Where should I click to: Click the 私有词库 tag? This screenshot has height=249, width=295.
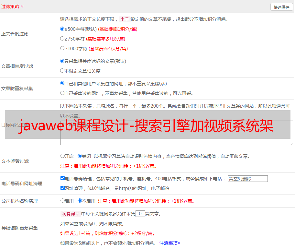[71, 214]
